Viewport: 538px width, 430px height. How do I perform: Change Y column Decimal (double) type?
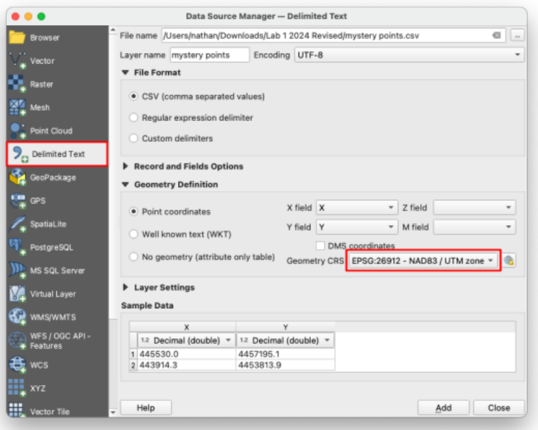(285, 340)
